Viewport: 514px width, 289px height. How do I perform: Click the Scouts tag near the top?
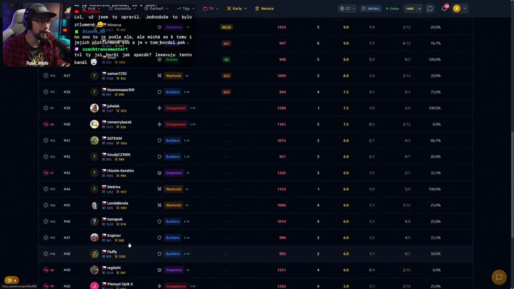(171, 59)
